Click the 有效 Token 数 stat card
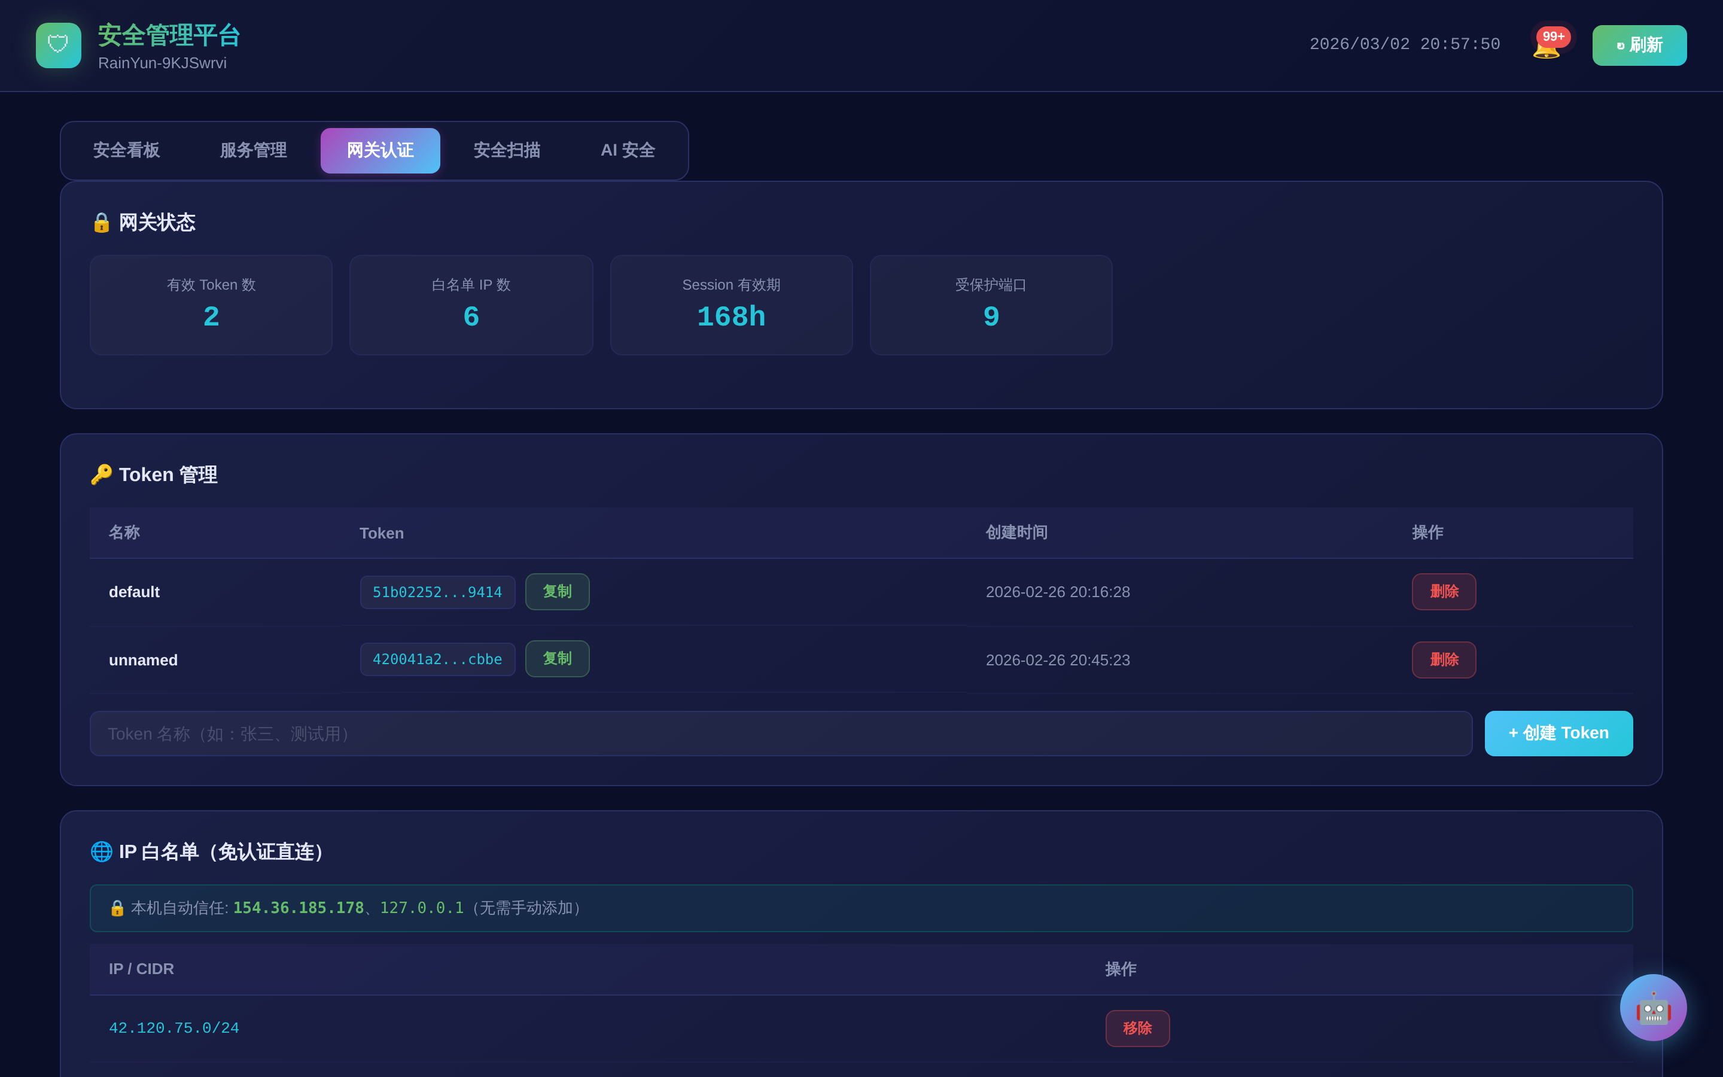The image size is (1723, 1077). point(211,305)
